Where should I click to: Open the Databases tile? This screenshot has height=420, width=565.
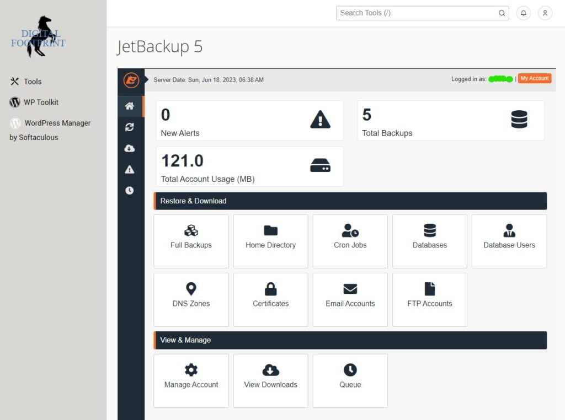[429, 241]
